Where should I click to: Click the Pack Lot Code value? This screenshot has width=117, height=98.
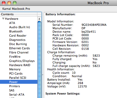click(85, 35)
